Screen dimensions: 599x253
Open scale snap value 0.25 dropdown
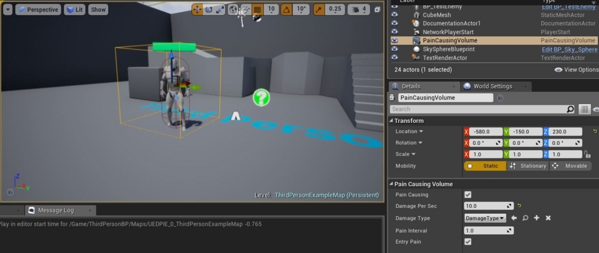[335, 9]
